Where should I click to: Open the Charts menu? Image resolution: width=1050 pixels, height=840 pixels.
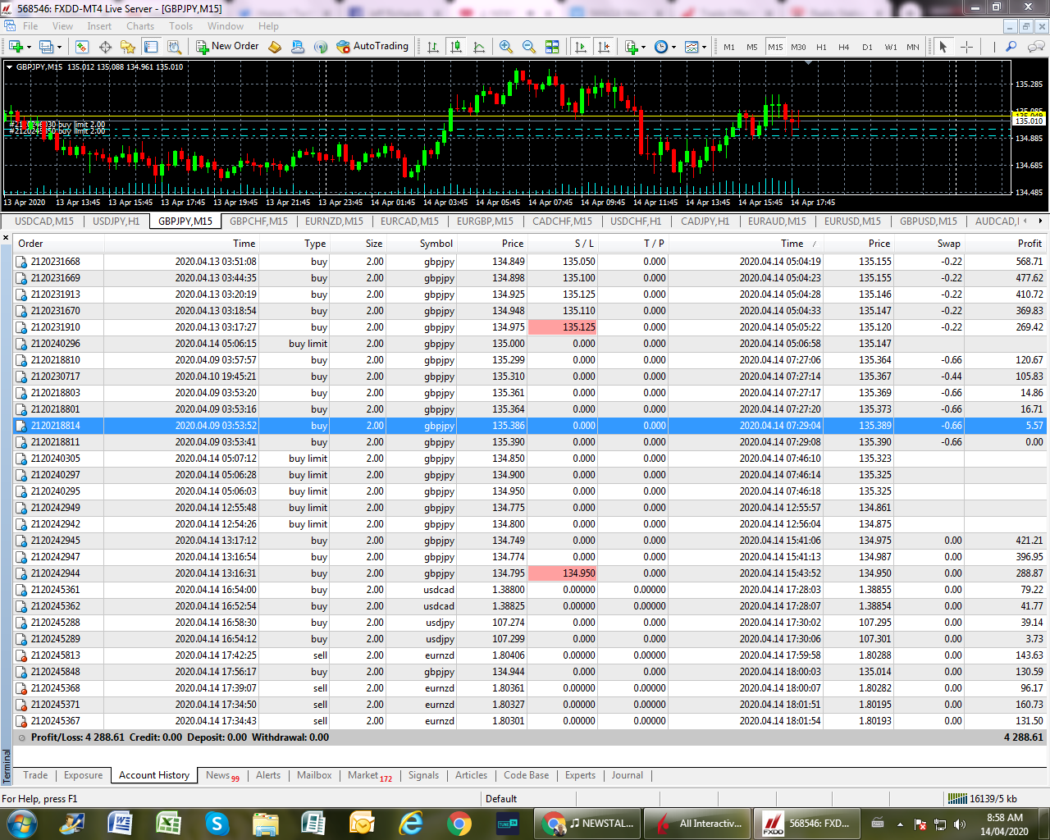click(x=140, y=26)
